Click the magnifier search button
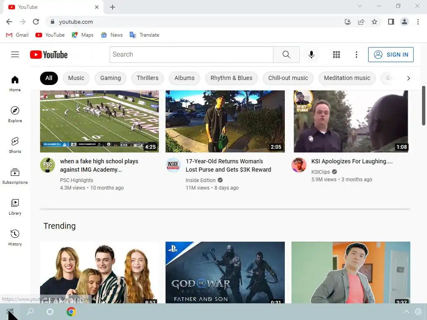427x320 pixels. tap(286, 55)
